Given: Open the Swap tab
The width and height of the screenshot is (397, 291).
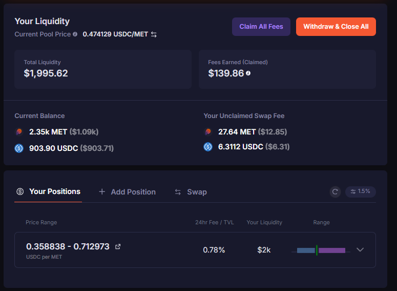Looking at the screenshot, I should pos(191,192).
